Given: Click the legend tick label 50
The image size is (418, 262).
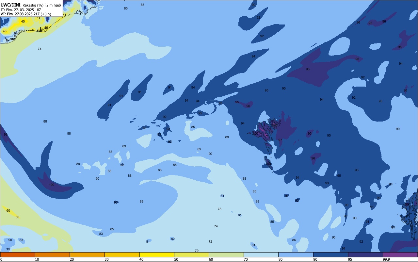Looking at the screenshot, I should click(176, 259).
